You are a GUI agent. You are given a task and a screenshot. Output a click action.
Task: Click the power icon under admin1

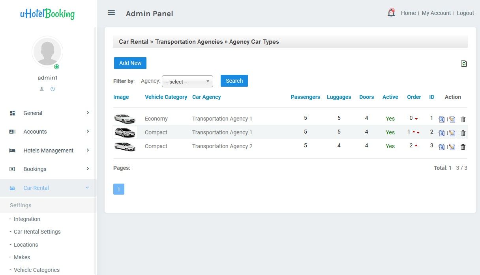[52, 89]
